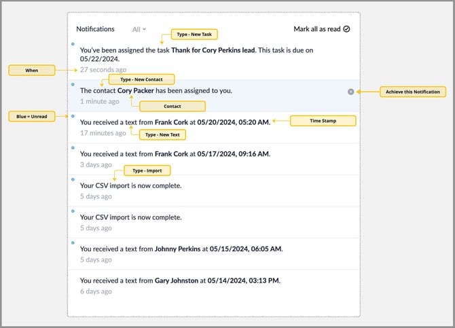Open the All filter dropdown
Screen dimensions: 455x328
[x=139, y=29]
